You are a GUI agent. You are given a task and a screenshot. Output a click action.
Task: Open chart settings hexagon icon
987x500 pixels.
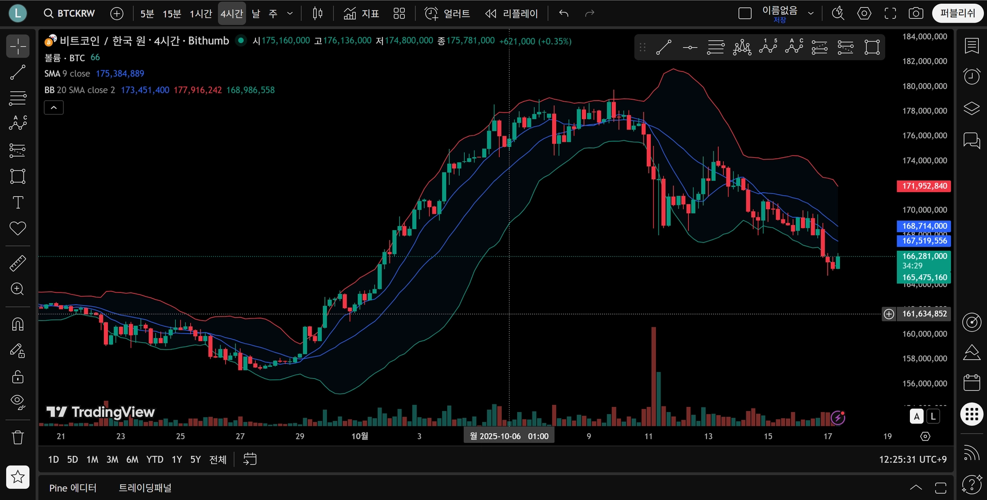[864, 13]
